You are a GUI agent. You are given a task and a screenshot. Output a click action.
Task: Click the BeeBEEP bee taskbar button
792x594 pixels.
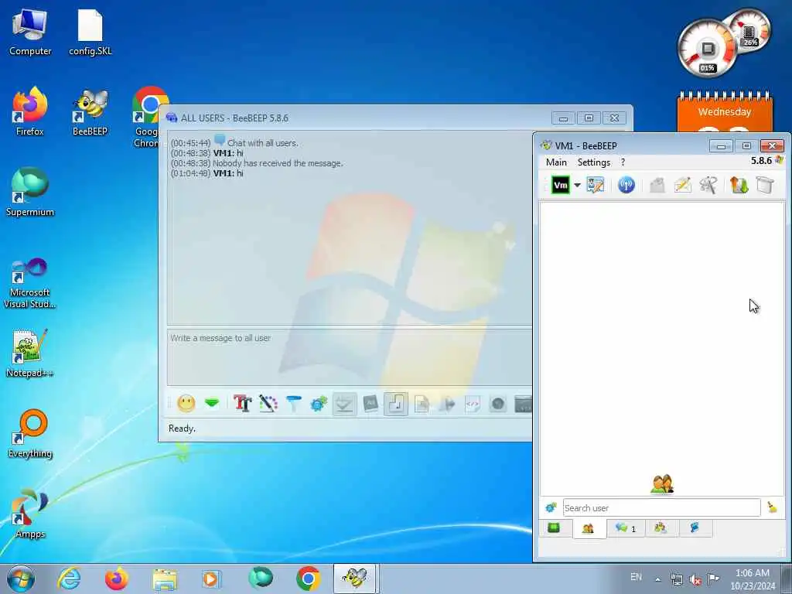[354, 579]
